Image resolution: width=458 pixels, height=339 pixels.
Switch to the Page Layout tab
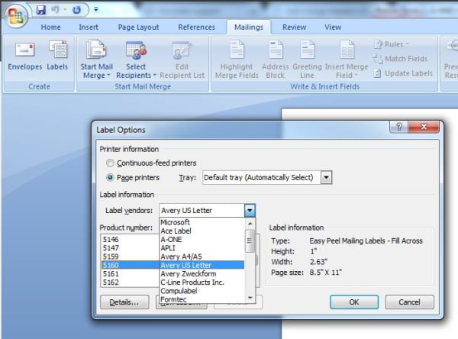tap(137, 27)
